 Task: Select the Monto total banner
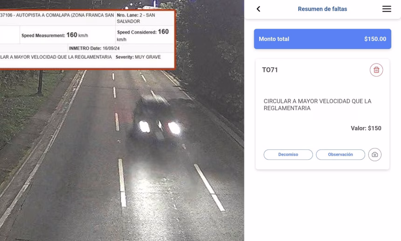pos(322,39)
